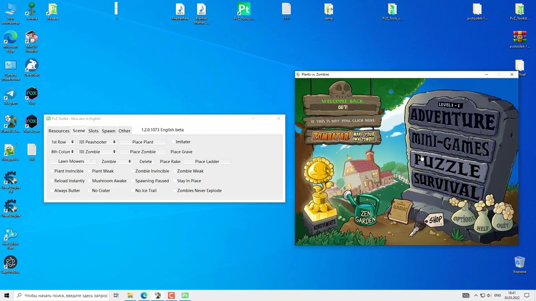
Task: Open the [0] Zombie type dropdown
Action: click(x=97, y=152)
